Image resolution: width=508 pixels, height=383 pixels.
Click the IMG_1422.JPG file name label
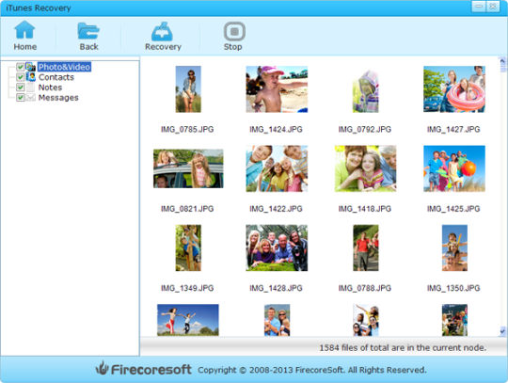[276, 209]
